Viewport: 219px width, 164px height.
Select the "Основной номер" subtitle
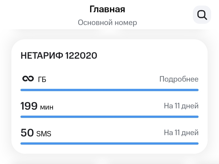(107, 23)
